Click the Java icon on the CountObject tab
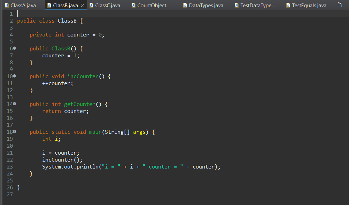The width and height of the screenshot is (349, 205). (134, 5)
